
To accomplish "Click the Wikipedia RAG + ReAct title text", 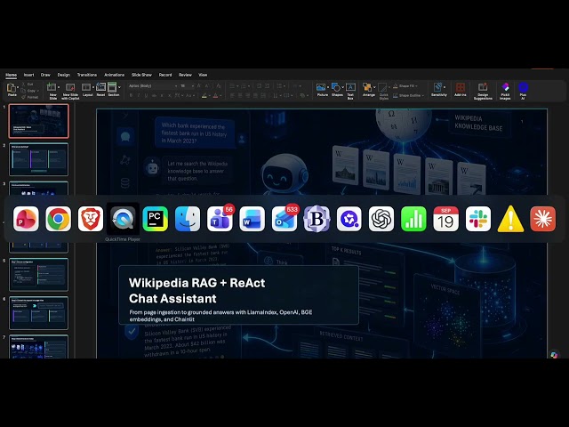I will click(x=197, y=291).
